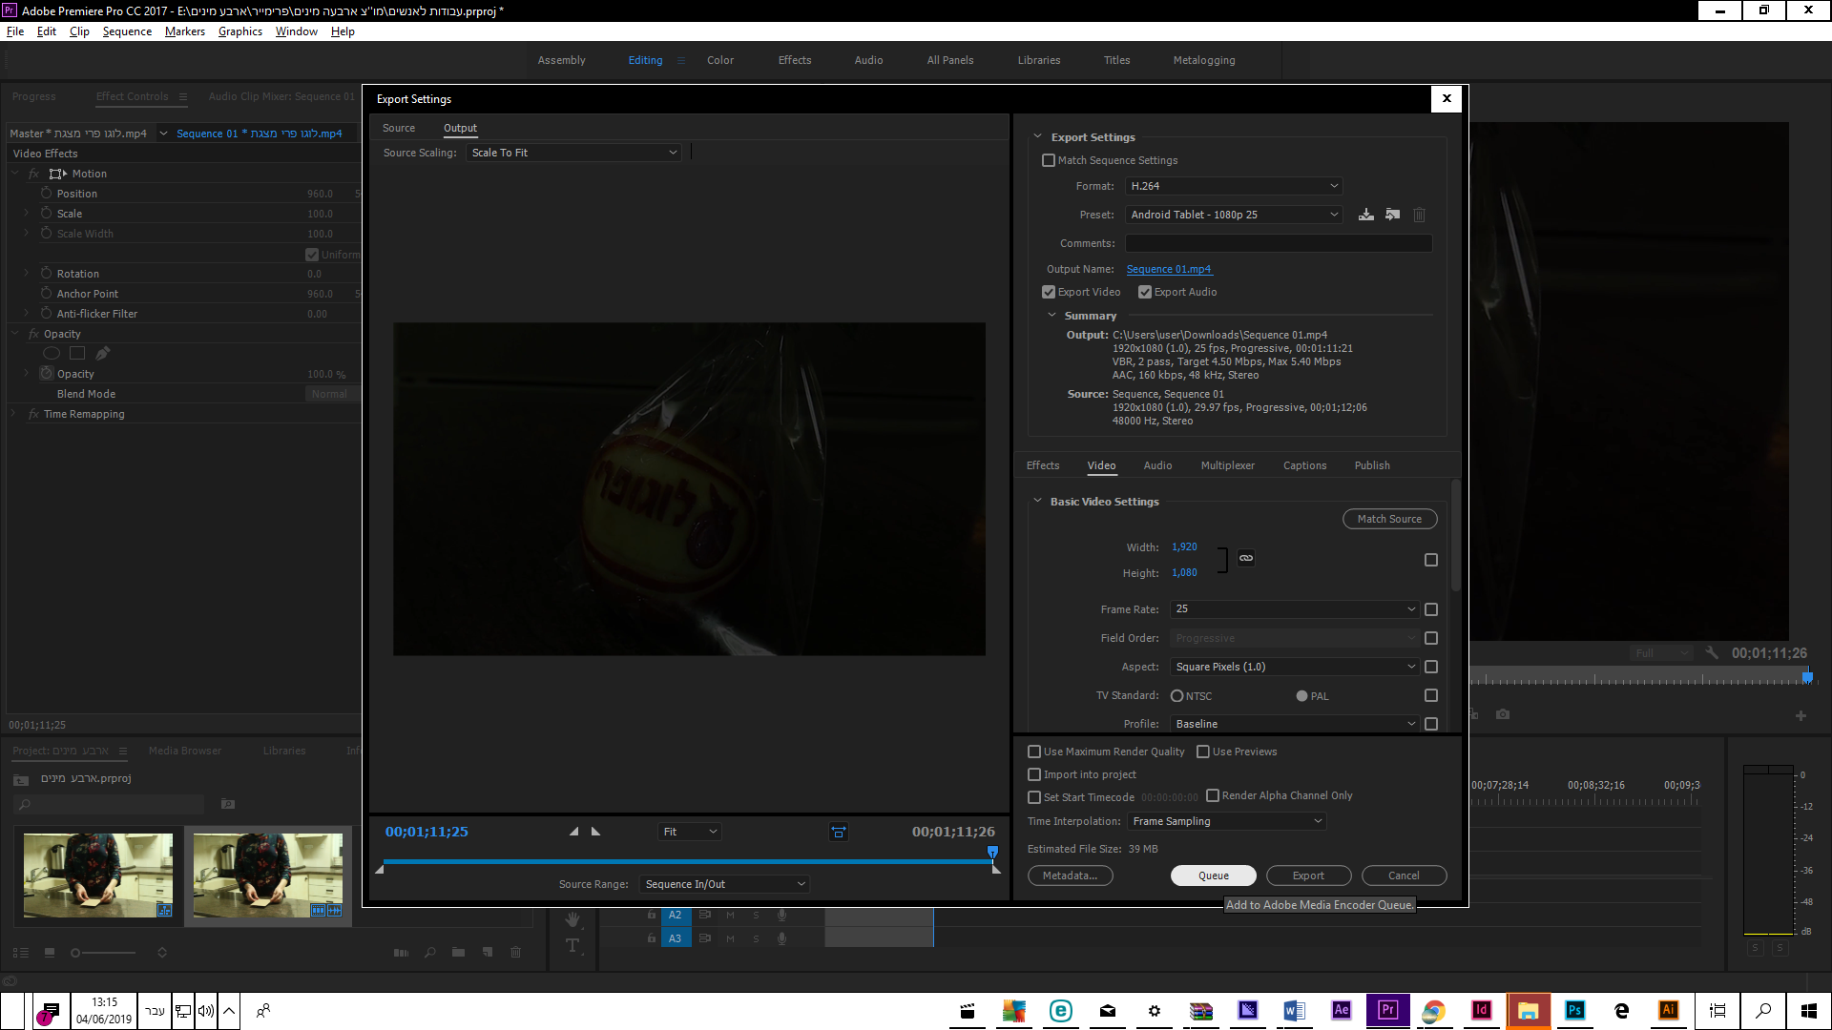This screenshot has width=1832, height=1030.
Task: Uncheck the Export Audio checkbox
Action: pos(1145,292)
